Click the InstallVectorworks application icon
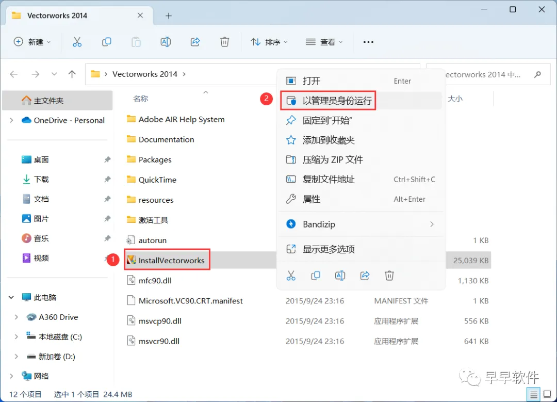The height and width of the screenshot is (402, 557). 132,260
